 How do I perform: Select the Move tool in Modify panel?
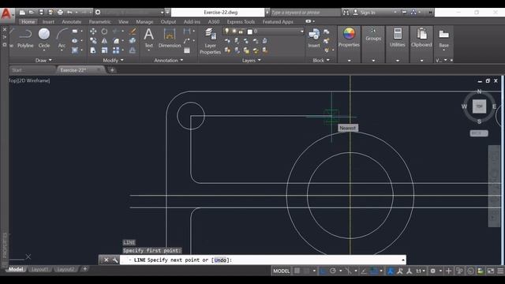[93, 32]
